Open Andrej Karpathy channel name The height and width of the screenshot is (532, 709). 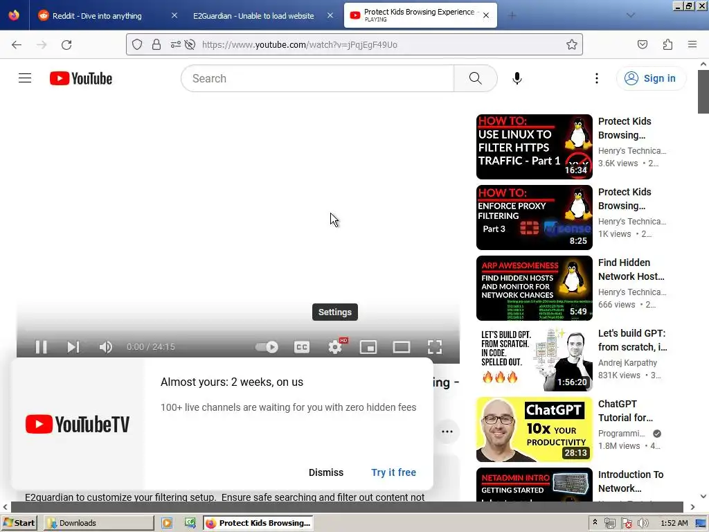coord(627,363)
